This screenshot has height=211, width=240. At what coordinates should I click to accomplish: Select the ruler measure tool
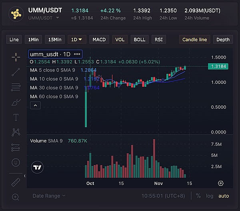[16, 182]
